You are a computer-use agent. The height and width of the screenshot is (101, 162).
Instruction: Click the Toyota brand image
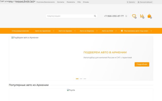click(x=71, y=90)
